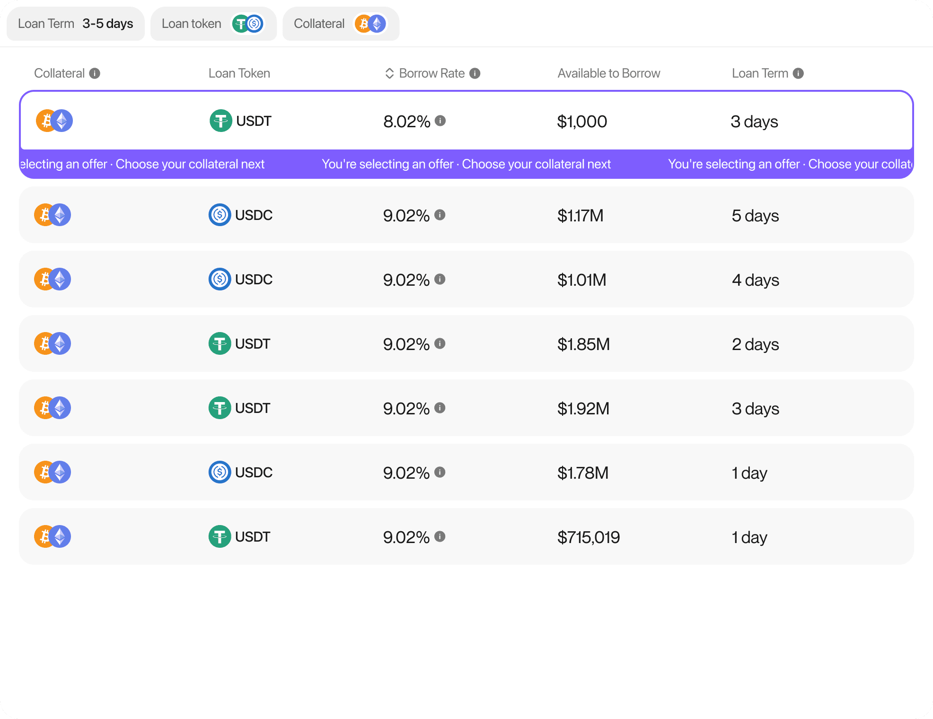This screenshot has height=719, width=933.
Task: Click the $1.92M available amount
Action: [x=583, y=409]
